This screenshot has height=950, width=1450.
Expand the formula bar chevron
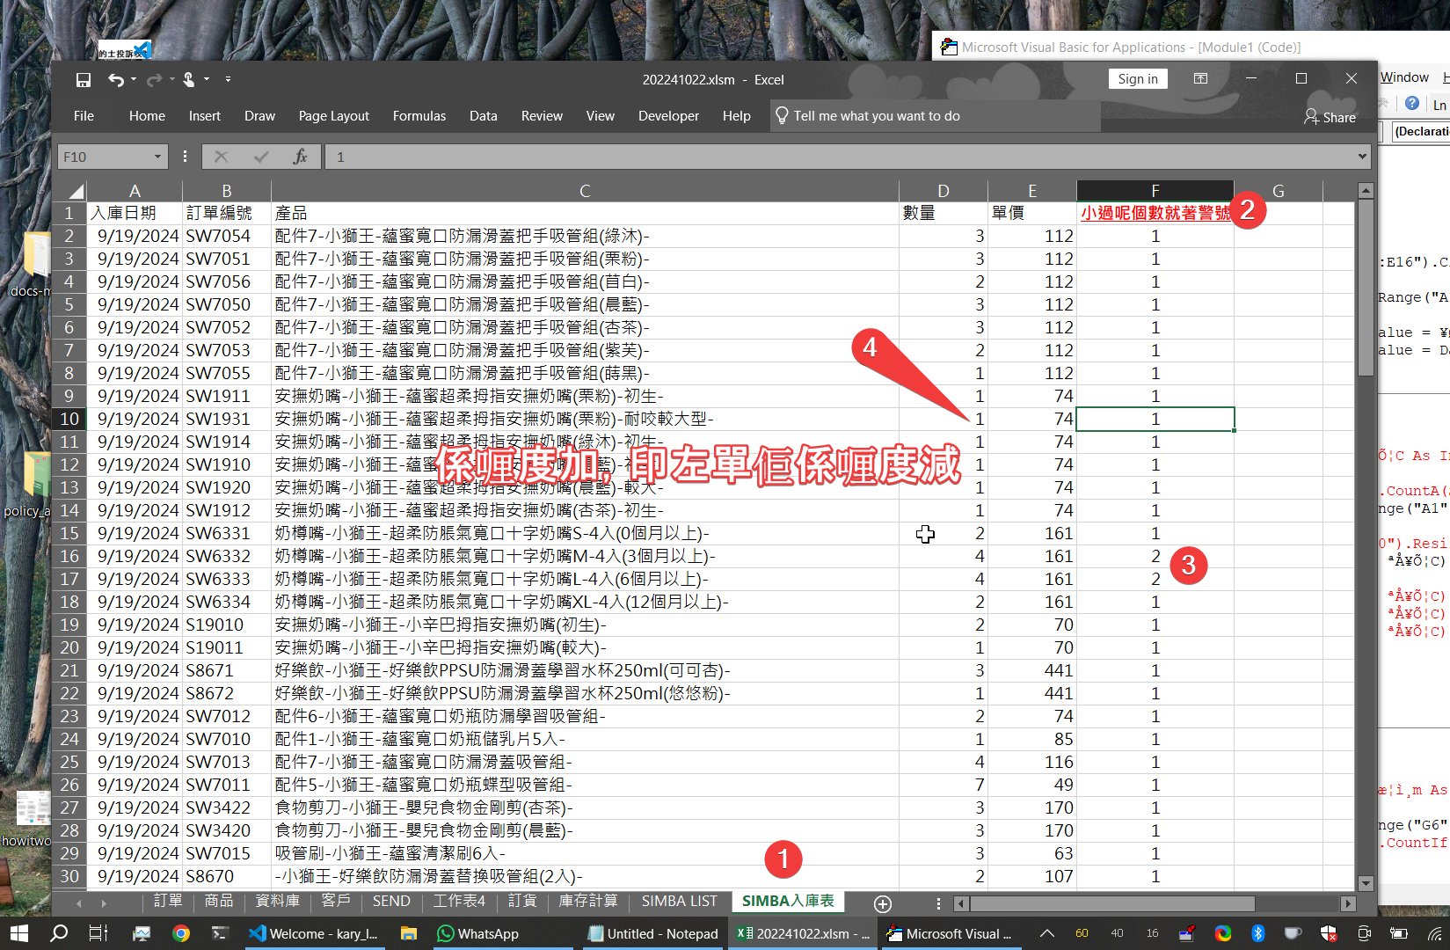click(1362, 157)
